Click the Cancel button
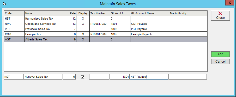Screen dimensions: 236x97 [x=220, y=61]
